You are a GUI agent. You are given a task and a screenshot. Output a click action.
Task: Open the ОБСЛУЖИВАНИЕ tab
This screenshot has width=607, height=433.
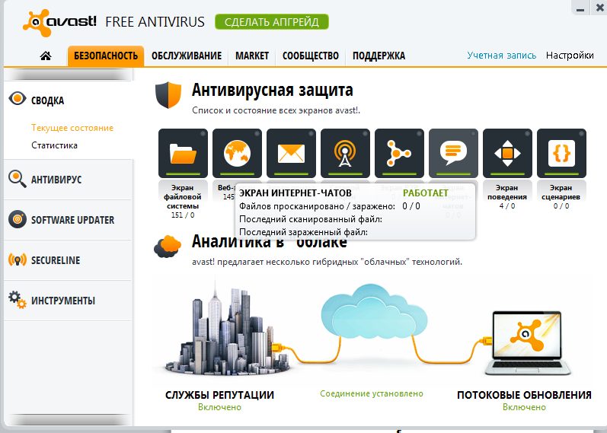coord(186,56)
